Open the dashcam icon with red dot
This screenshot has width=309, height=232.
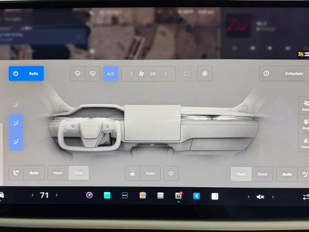point(179,196)
